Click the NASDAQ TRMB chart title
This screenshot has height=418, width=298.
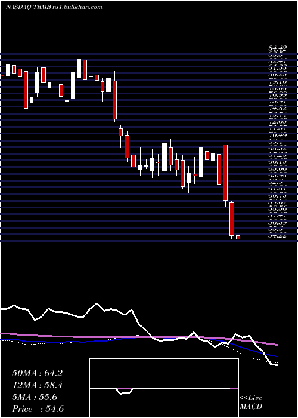point(54,7)
